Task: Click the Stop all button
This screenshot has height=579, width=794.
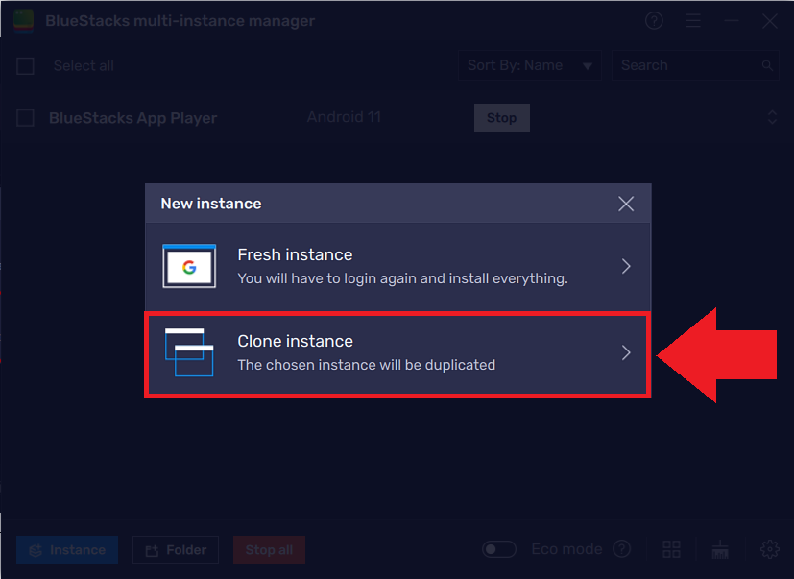Action: tap(269, 549)
